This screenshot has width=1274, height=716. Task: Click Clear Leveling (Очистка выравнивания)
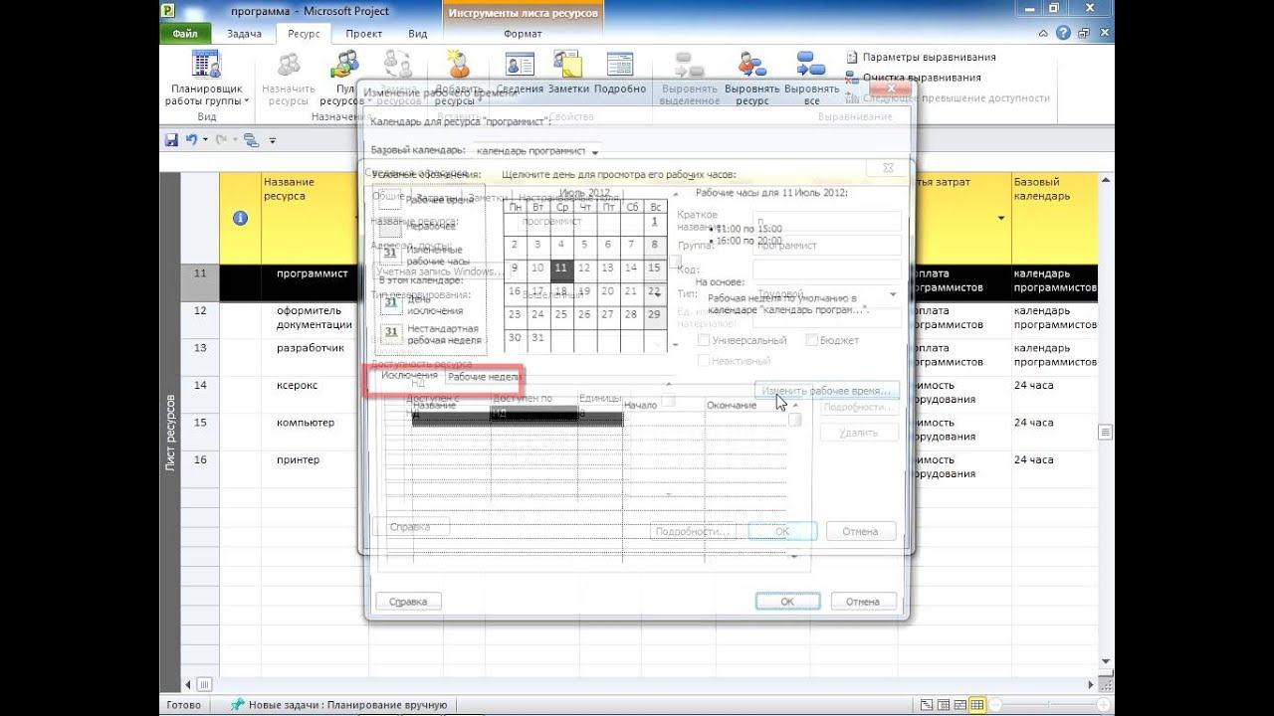pyautogui.click(x=914, y=78)
